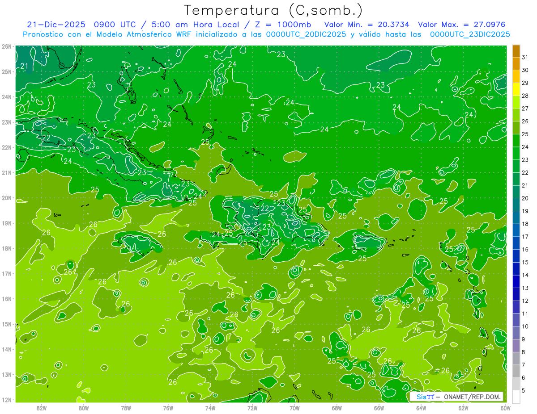This screenshot has width=537, height=414.
Task: Select the '72W' longitude axis label
Action: pyautogui.click(x=252, y=407)
